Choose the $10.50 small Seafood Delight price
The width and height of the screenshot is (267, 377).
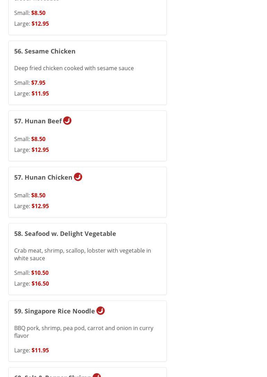coord(40,273)
